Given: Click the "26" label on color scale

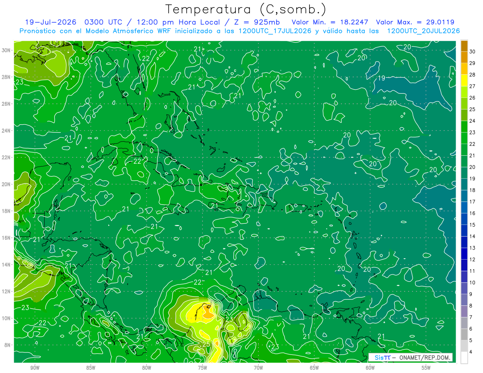Looking at the screenshot, I should (473, 97).
